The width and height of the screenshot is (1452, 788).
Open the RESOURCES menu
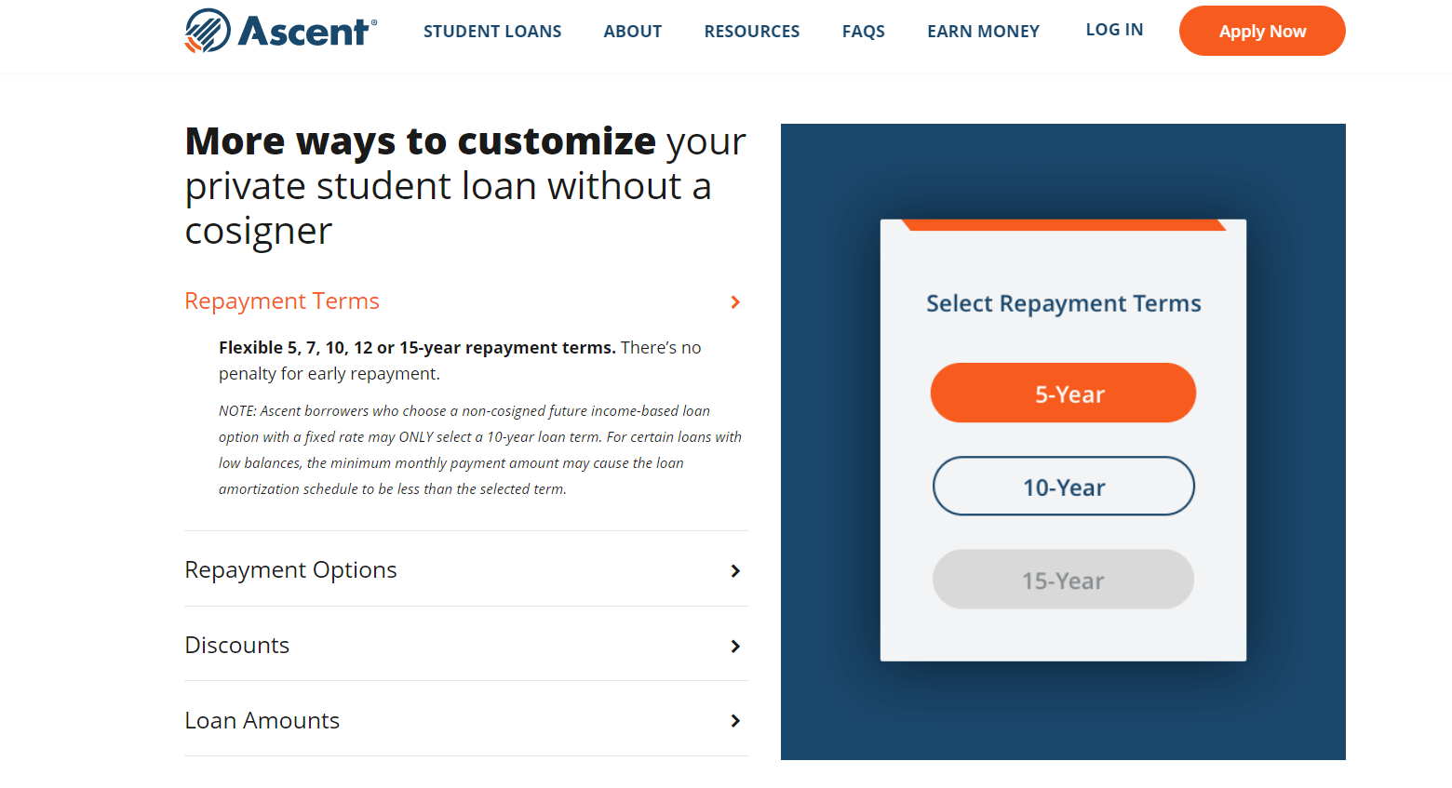(751, 31)
